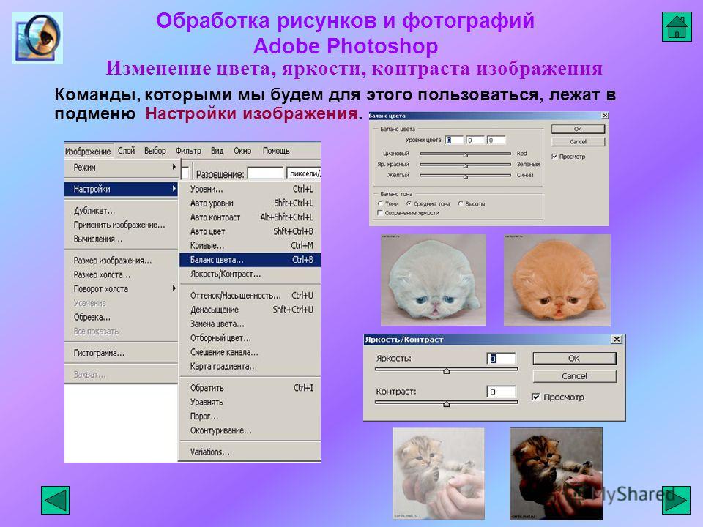Click the Яр. красный–Зеленый slider handle
703x527 pixels.
(466, 165)
